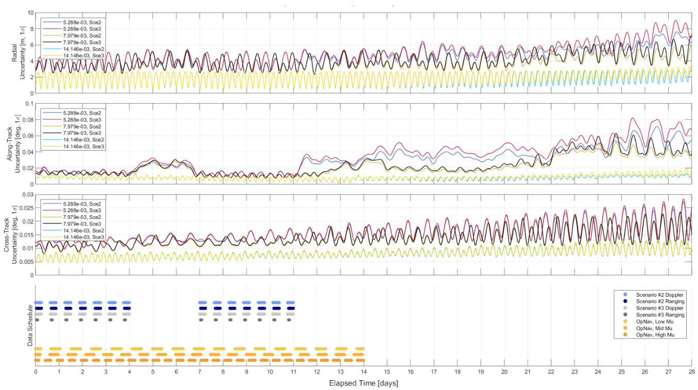
Task: Click the '0.03' tick on Cross-Track axis
Action: pyautogui.click(x=27, y=194)
